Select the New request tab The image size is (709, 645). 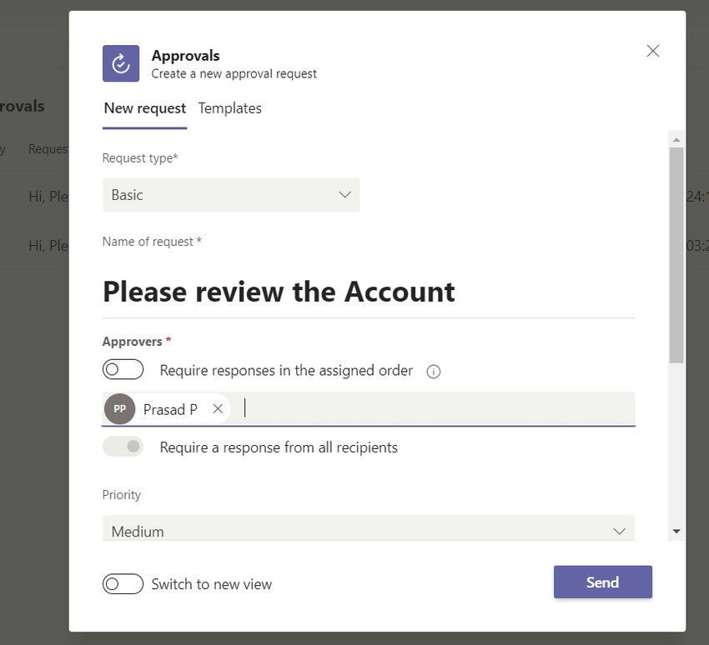coord(144,107)
